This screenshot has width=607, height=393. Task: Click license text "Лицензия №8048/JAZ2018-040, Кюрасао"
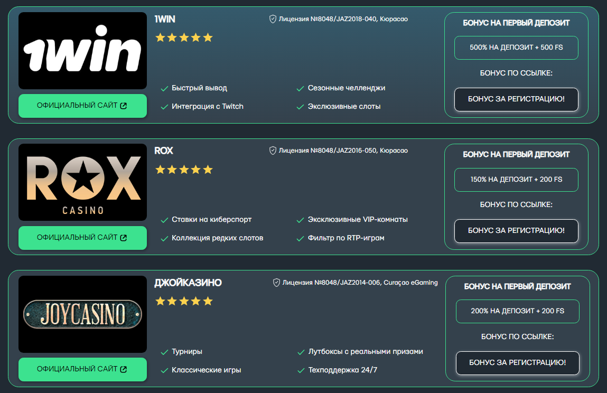click(343, 19)
